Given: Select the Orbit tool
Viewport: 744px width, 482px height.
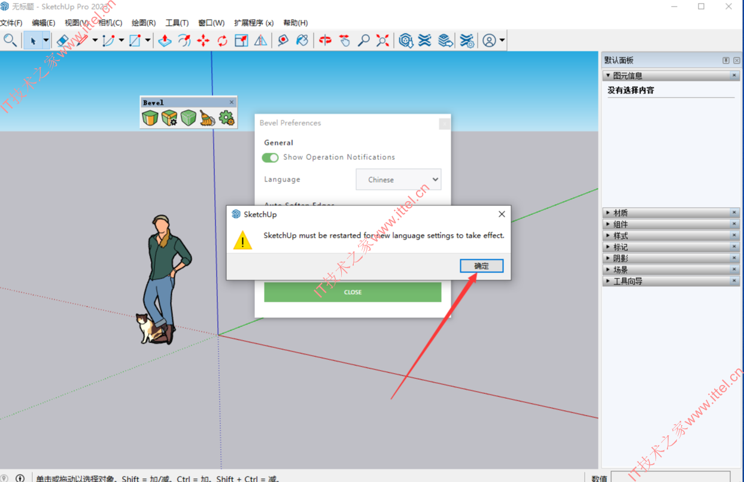Looking at the screenshot, I should pos(325,40).
